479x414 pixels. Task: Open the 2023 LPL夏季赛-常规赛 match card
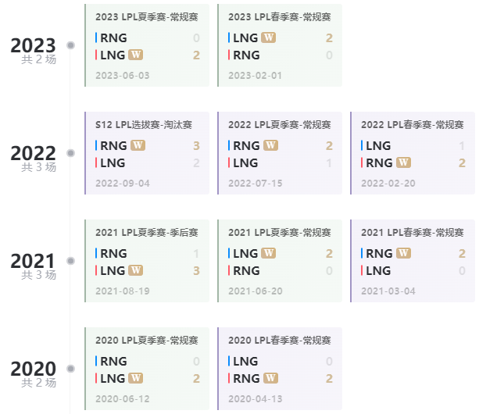pyautogui.click(x=147, y=45)
